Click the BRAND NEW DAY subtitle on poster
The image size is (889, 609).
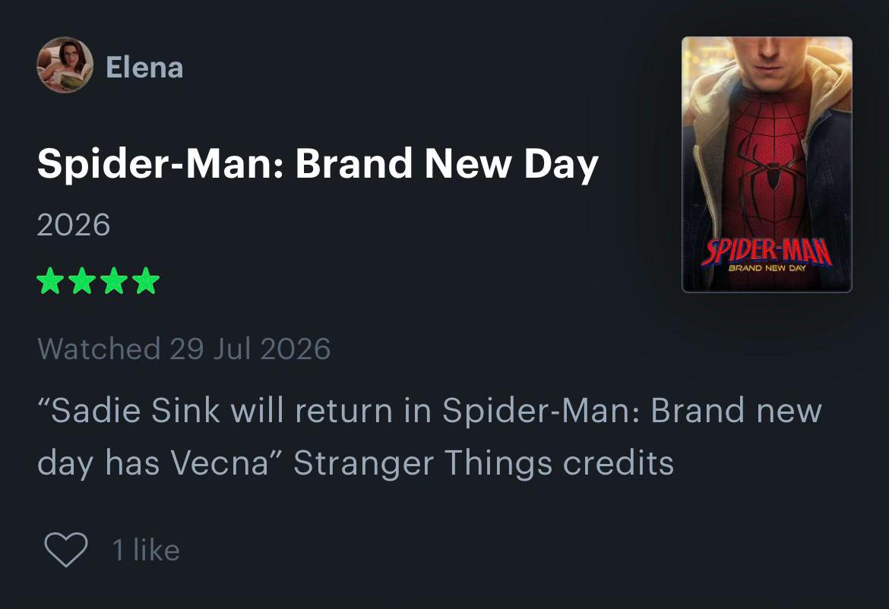point(767,268)
